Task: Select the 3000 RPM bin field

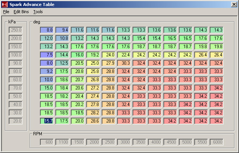Action: pos(125,142)
